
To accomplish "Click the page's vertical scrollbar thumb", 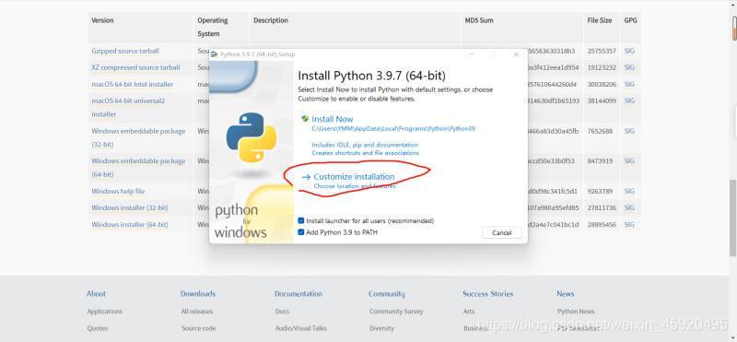I will pos(733,218).
